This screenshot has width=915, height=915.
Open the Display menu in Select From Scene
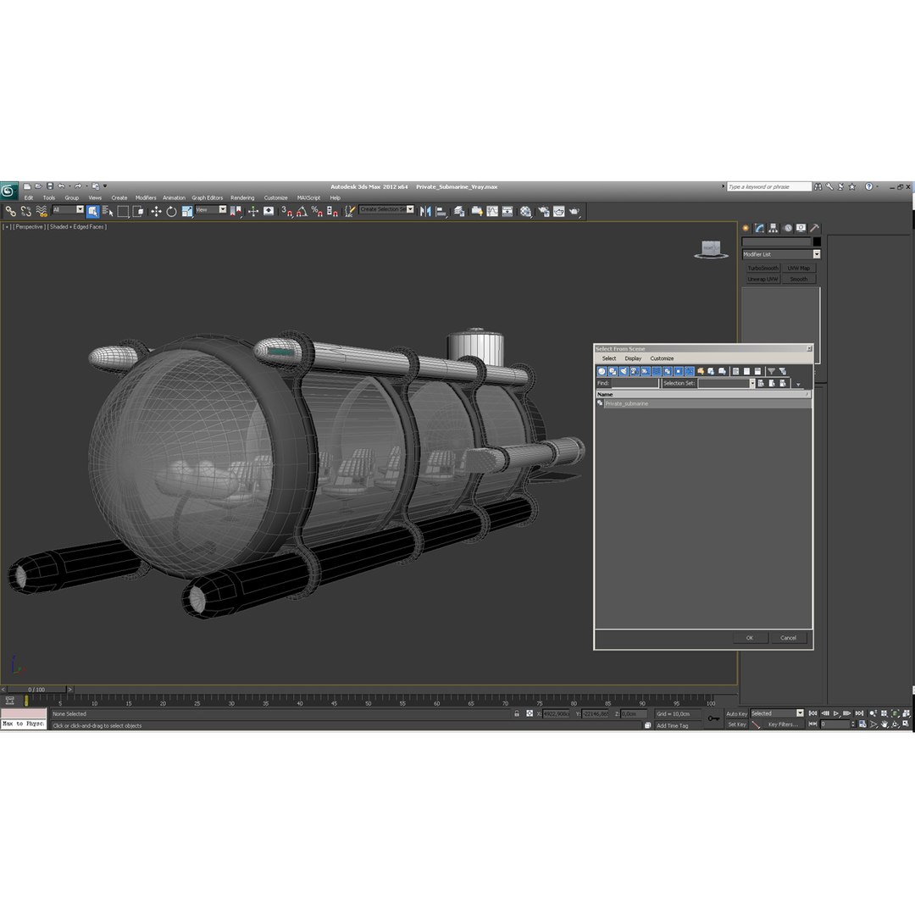tap(633, 358)
